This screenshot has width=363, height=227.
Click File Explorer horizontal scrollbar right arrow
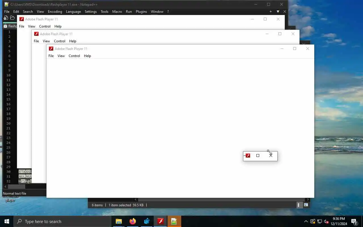pyautogui.click(x=308, y=200)
